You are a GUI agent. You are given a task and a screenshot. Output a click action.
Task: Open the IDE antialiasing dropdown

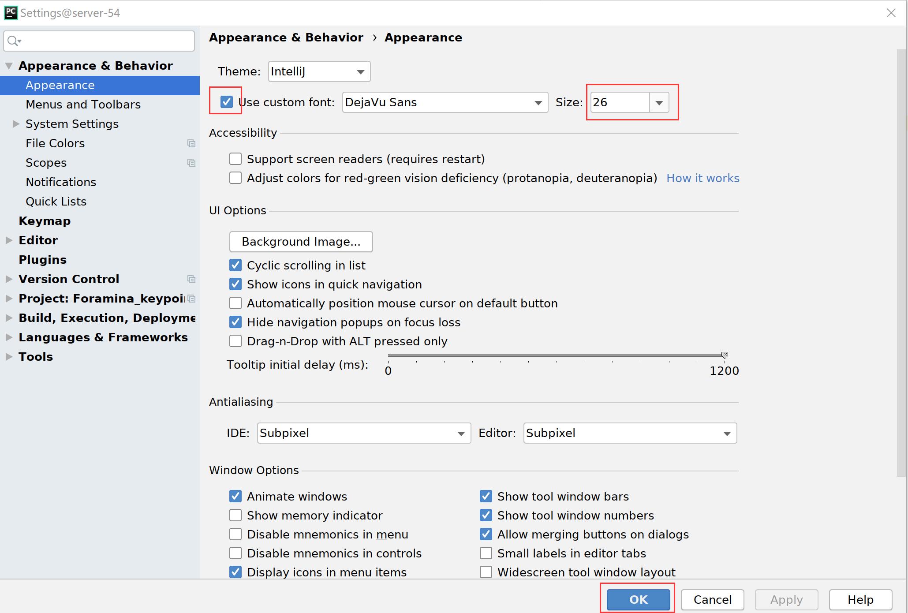[x=461, y=433]
